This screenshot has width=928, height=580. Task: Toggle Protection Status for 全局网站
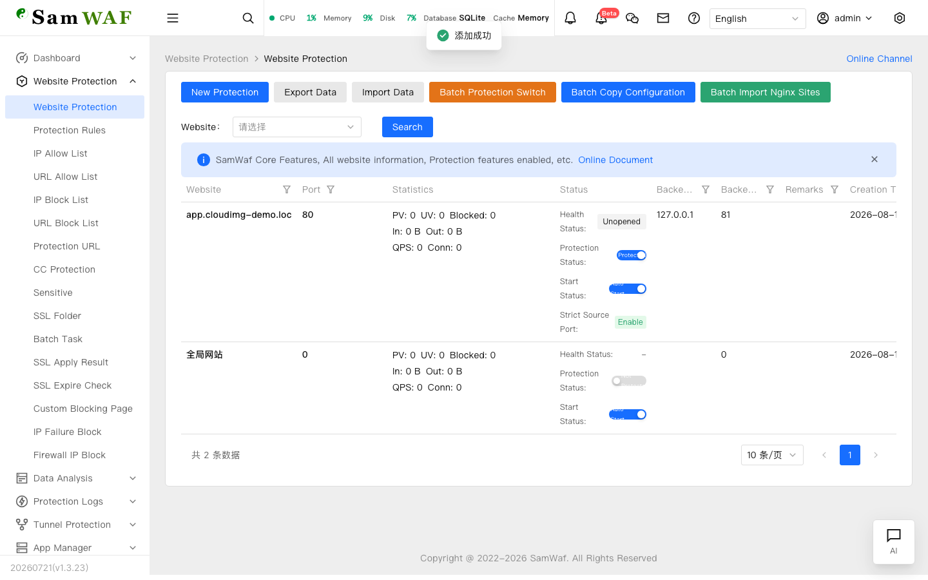[x=629, y=381]
